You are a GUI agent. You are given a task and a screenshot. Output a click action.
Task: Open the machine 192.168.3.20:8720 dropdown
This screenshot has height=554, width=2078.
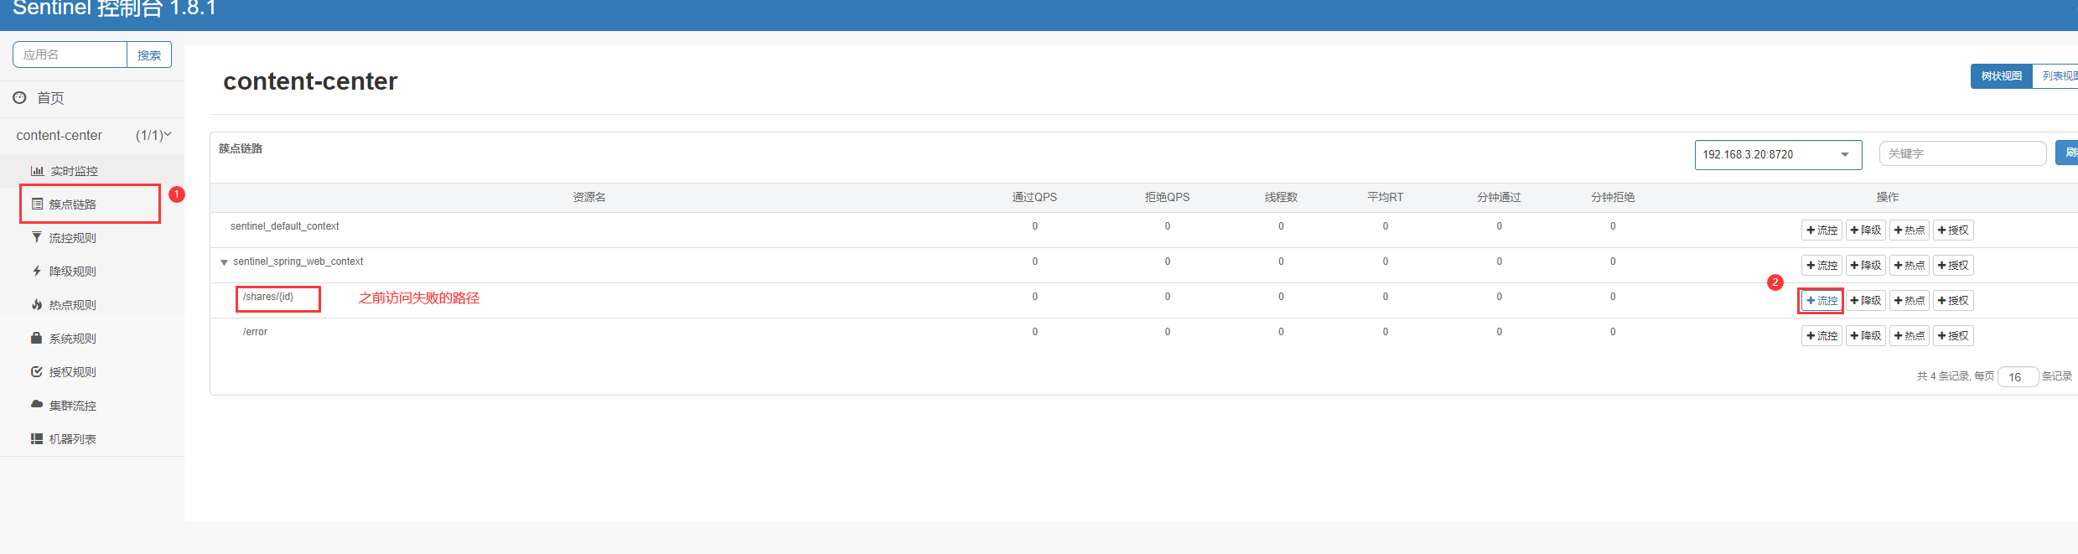coord(1778,154)
